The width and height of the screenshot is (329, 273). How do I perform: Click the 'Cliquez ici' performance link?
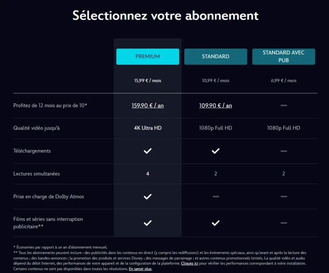(x=189, y=263)
